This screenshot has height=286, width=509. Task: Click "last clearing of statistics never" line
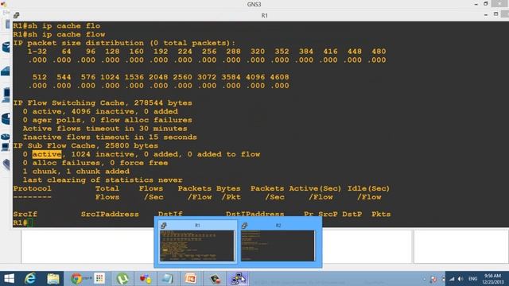tap(103, 180)
